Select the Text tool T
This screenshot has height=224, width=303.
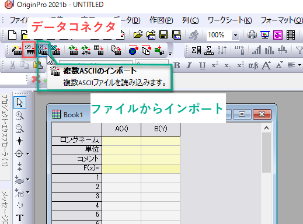pyautogui.click(x=20, y=218)
